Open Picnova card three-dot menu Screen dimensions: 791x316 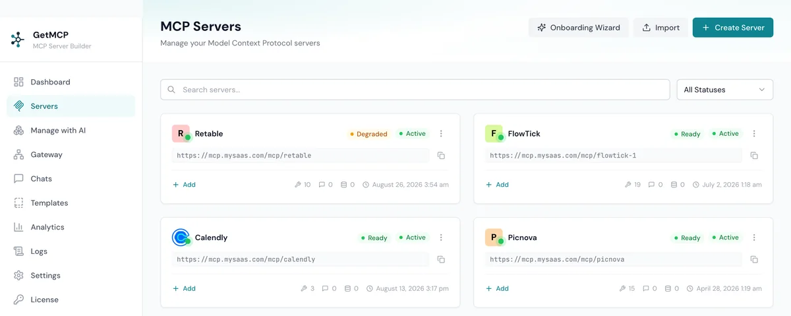(754, 237)
